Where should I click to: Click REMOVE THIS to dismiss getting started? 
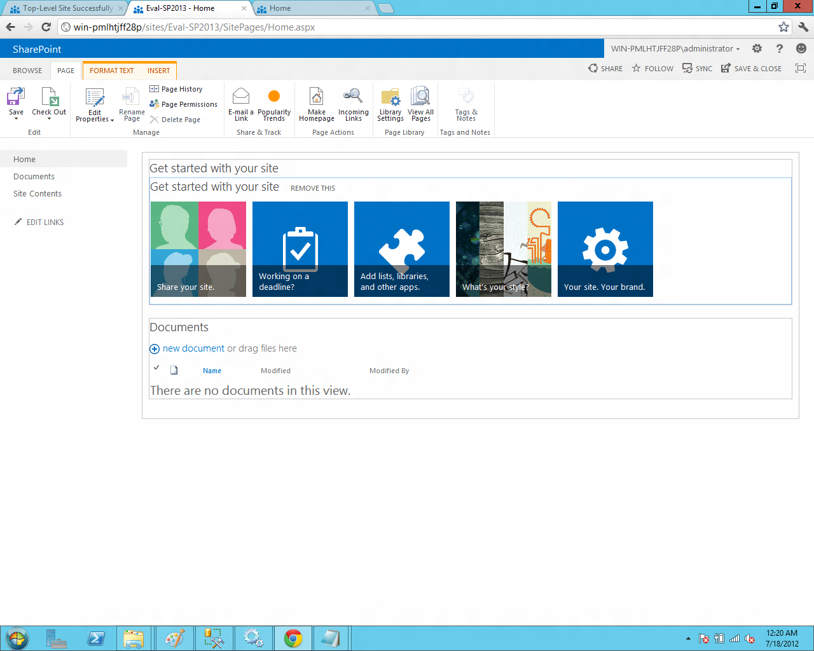coord(312,188)
